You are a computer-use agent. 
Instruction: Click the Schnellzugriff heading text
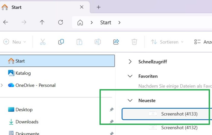(x=153, y=62)
